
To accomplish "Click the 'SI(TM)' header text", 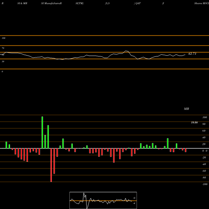I will coord(79,3).
